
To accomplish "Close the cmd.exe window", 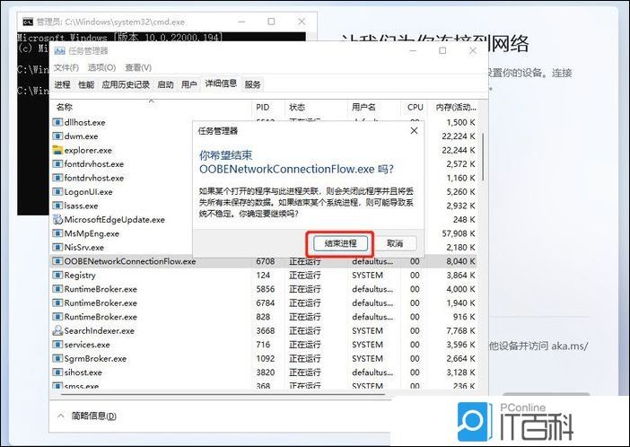I will coord(302,22).
